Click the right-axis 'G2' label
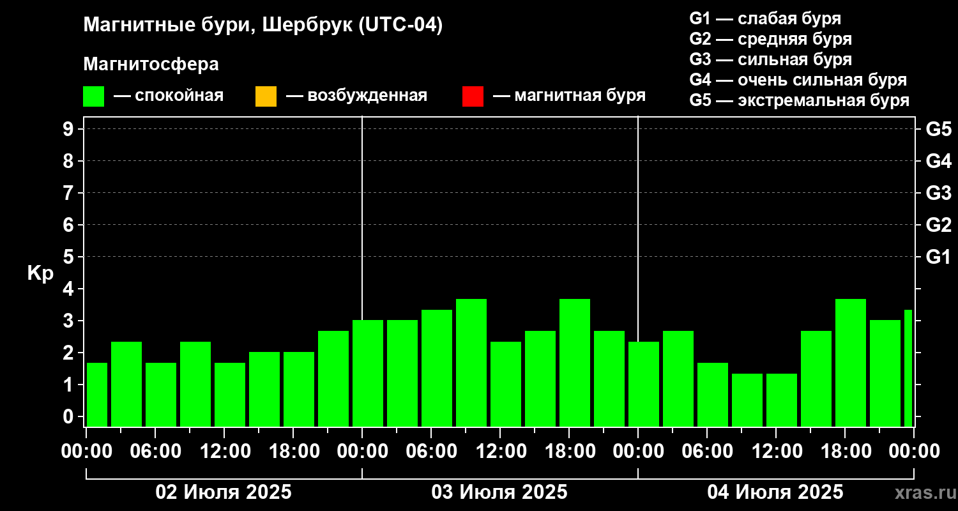Viewport: 958px width, 511px height. tap(938, 225)
